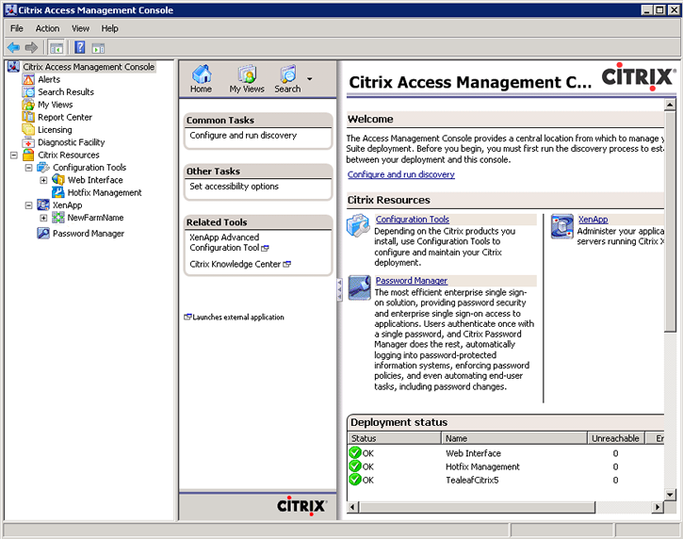The image size is (683, 539).
Task: Select the NewFarmName tree label
Action: [x=95, y=218]
